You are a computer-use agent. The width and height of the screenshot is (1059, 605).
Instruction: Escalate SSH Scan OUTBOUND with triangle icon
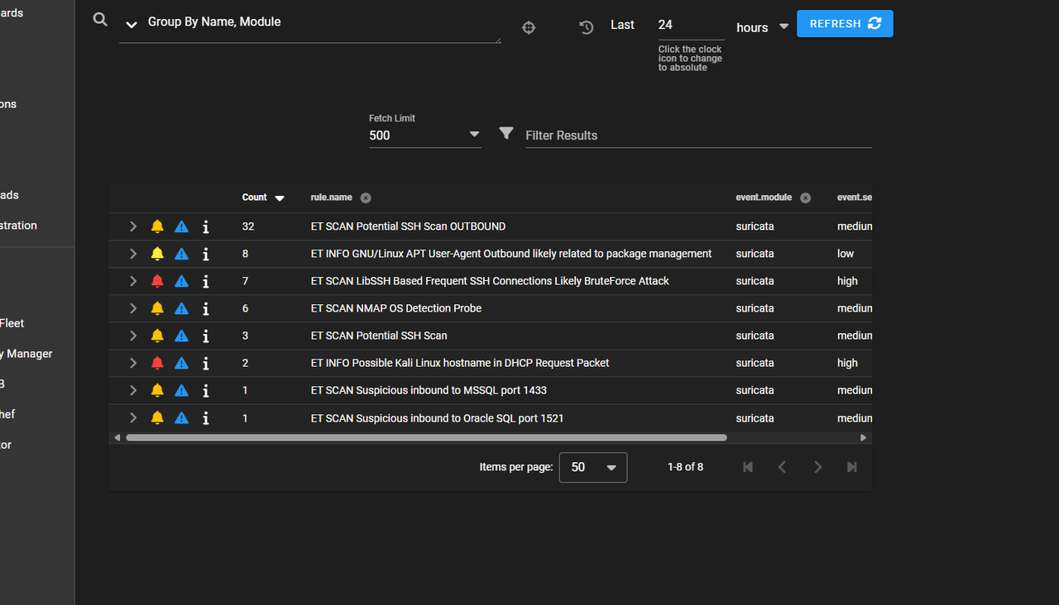coord(181,226)
